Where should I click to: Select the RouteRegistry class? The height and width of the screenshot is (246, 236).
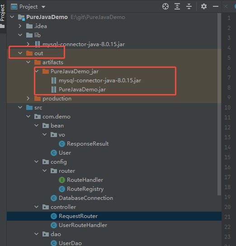(x=85, y=189)
